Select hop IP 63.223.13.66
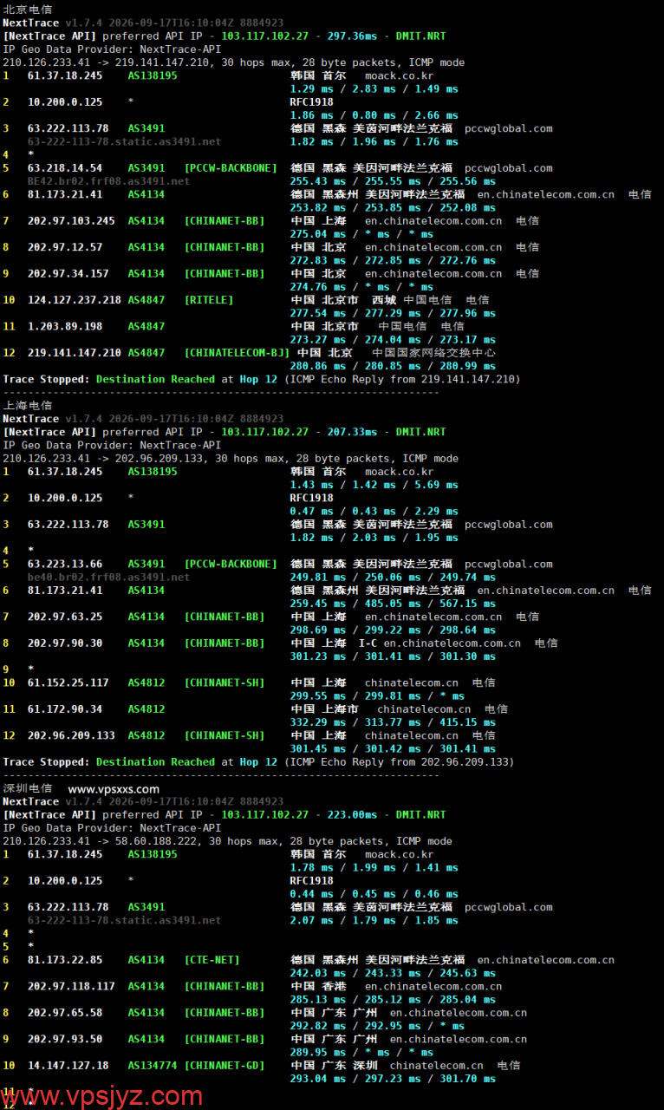 (x=65, y=564)
